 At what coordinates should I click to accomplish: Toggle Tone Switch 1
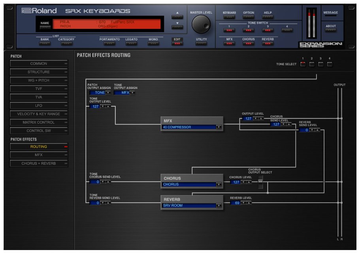[229, 30]
